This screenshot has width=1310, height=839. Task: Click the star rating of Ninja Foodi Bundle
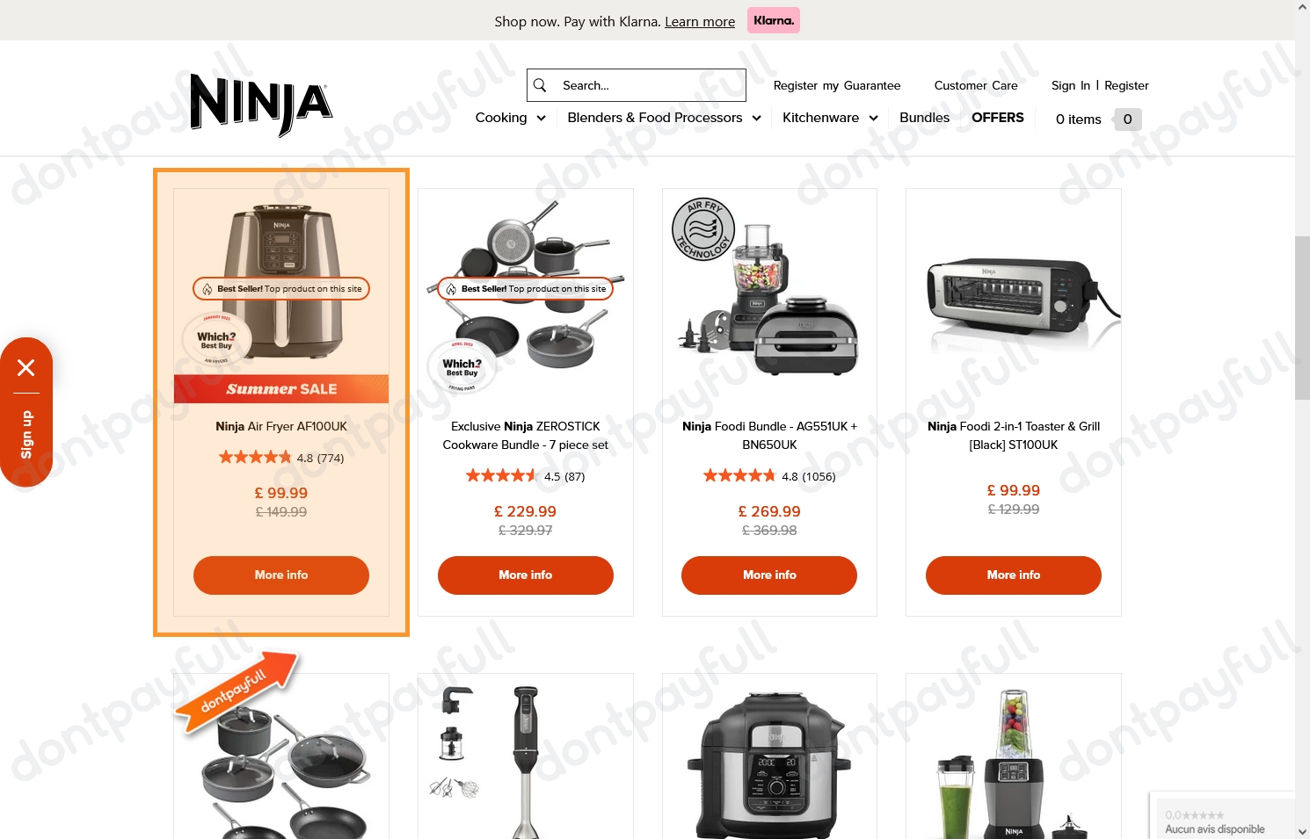739,476
